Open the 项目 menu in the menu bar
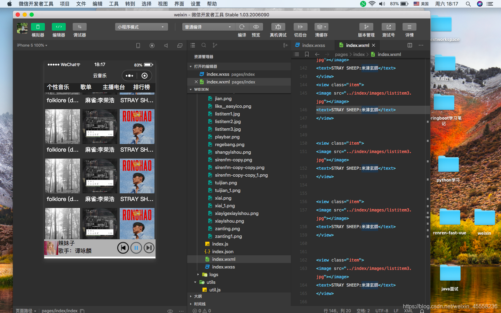The image size is (501, 313). click(x=65, y=4)
